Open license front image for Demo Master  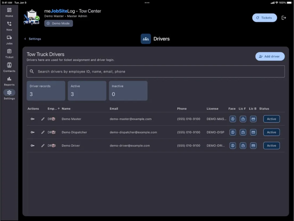point(243,119)
